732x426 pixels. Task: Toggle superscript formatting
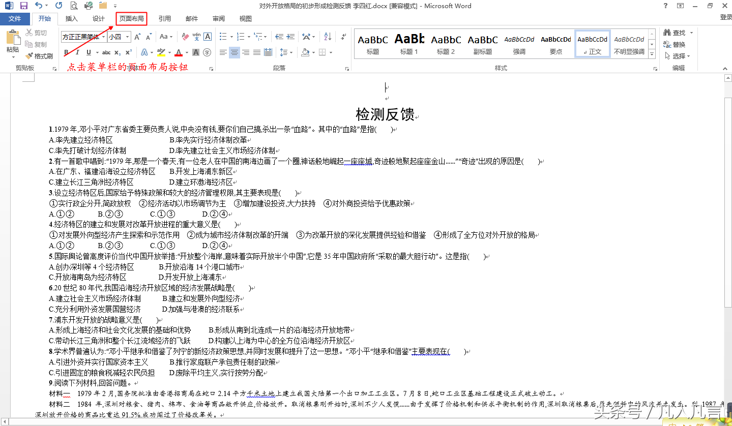click(x=129, y=52)
